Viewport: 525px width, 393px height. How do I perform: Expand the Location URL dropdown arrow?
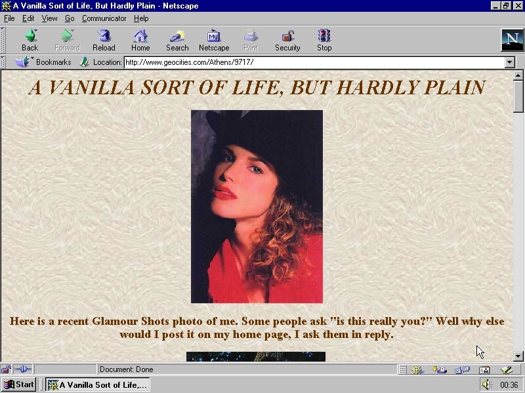coord(510,62)
